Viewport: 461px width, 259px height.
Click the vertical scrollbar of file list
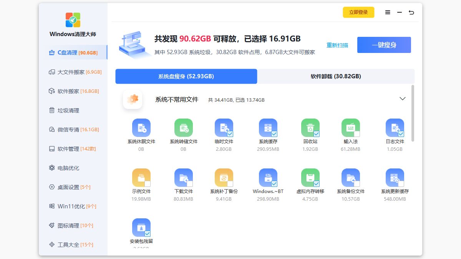point(413,113)
